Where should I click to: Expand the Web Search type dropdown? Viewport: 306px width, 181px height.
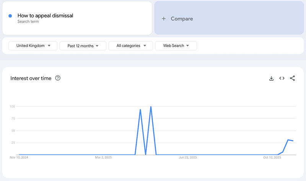[x=176, y=46]
